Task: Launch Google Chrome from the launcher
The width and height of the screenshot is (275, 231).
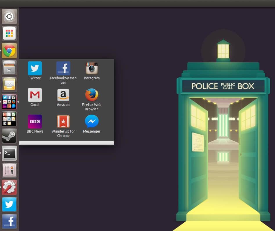Action: pos(9,51)
